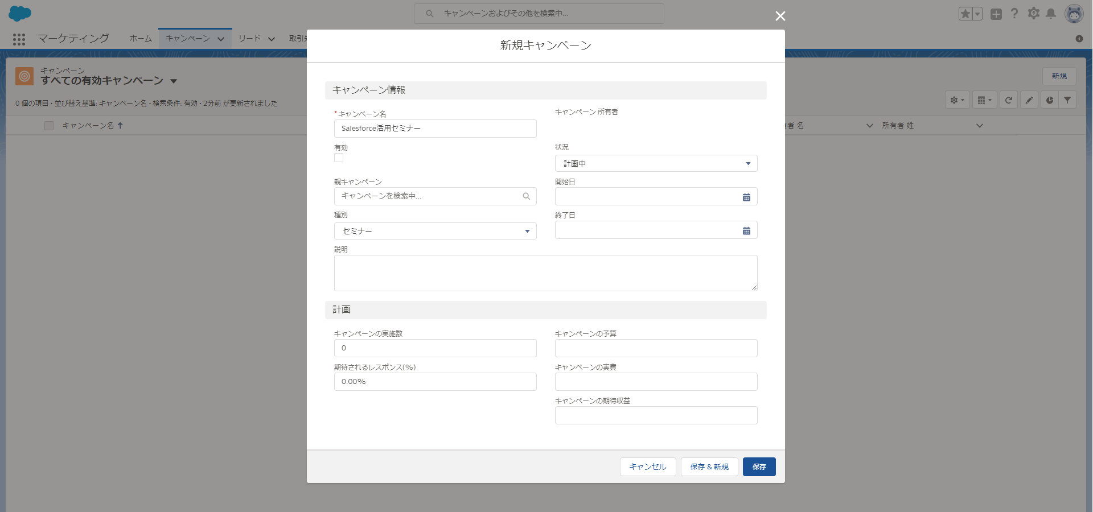Click the start date calendar icon
Screen dimensions: 1093x512
[x=746, y=197]
